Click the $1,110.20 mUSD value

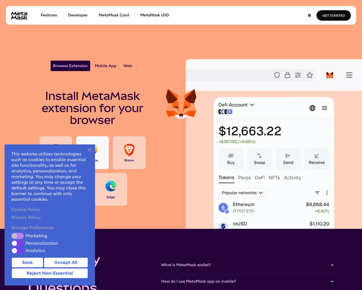(320, 224)
